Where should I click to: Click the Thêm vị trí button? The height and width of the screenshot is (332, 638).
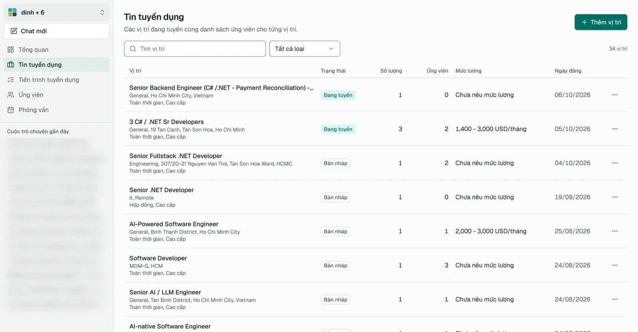click(601, 22)
